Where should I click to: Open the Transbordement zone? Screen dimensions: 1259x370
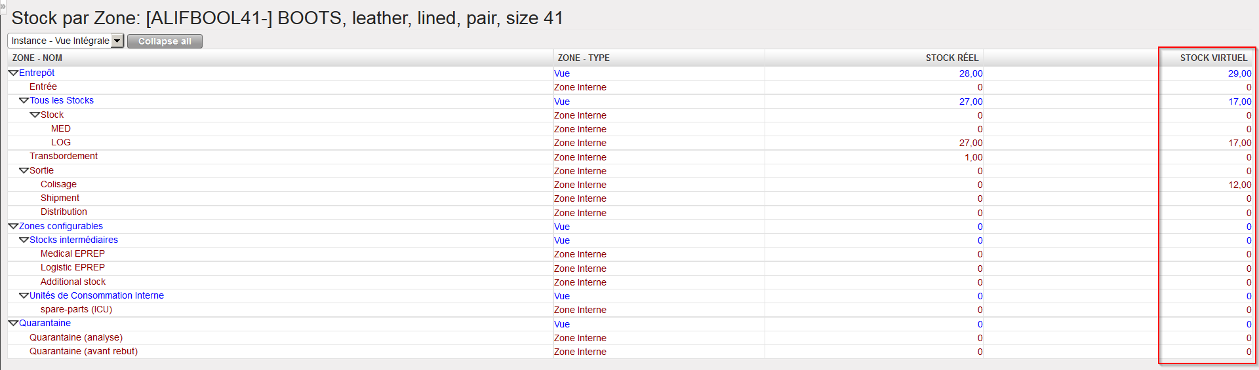[64, 157]
